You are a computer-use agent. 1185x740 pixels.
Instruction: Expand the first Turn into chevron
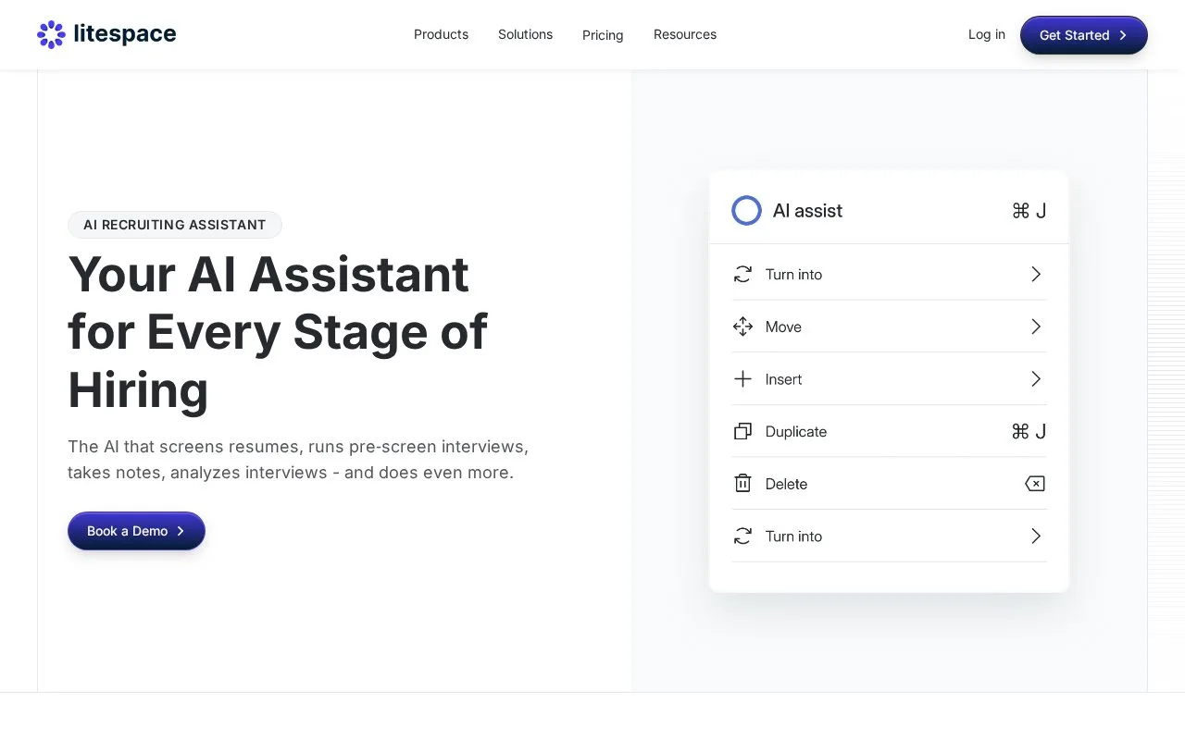point(1036,274)
